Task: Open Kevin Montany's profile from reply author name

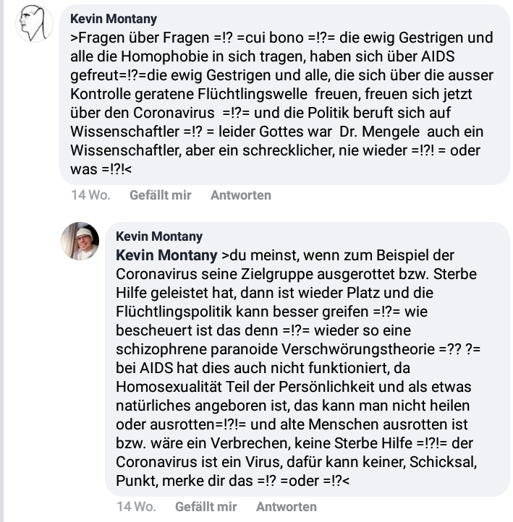Action: pos(159,236)
